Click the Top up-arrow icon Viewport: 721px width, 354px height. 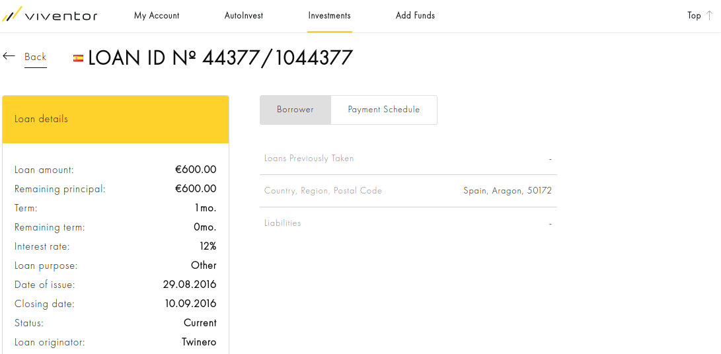click(709, 16)
